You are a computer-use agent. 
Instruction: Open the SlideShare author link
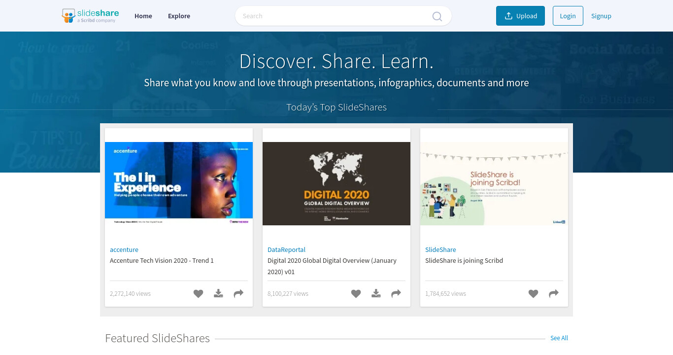[440, 249]
